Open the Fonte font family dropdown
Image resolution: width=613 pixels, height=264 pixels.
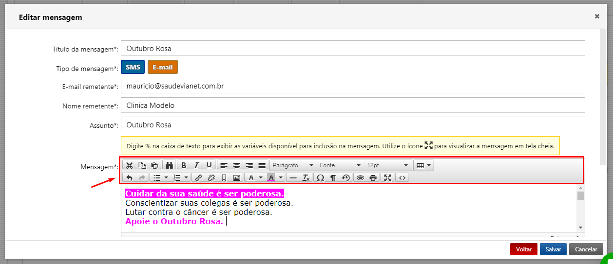tap(340, 165)
